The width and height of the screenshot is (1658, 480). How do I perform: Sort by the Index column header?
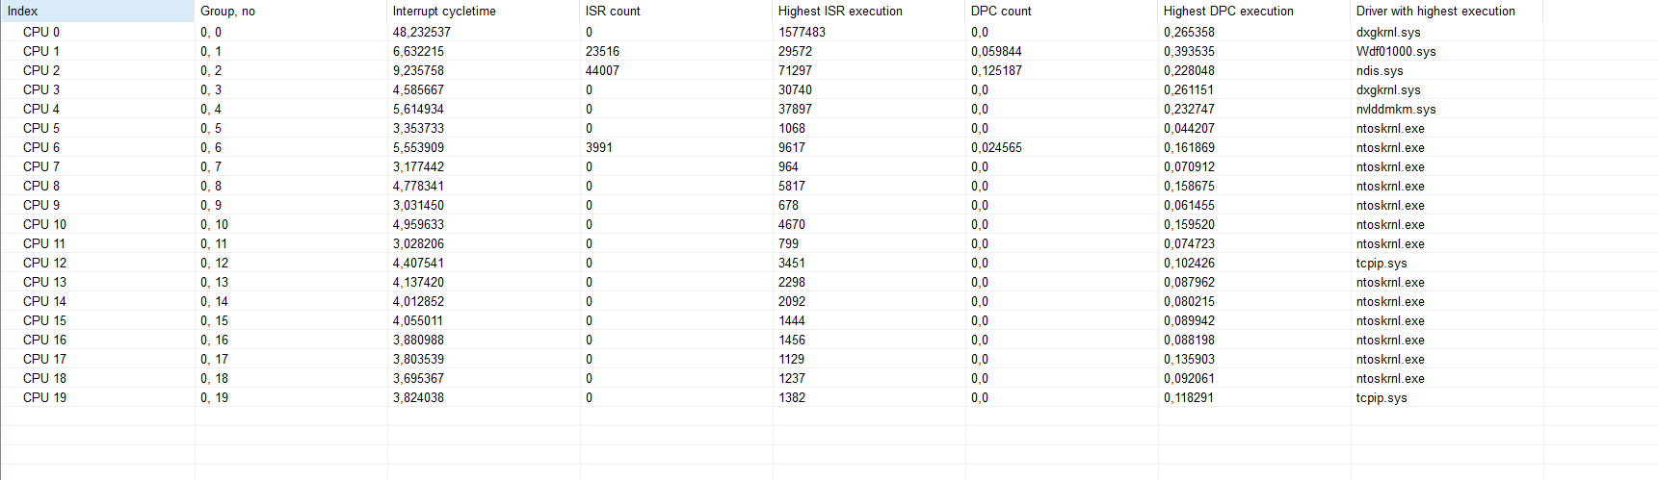click(23, 12)
